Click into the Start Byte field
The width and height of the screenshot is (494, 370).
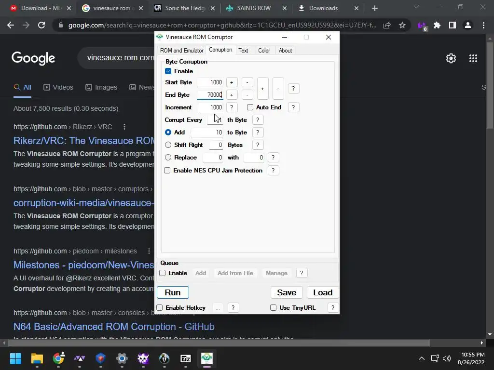(210, 82)
